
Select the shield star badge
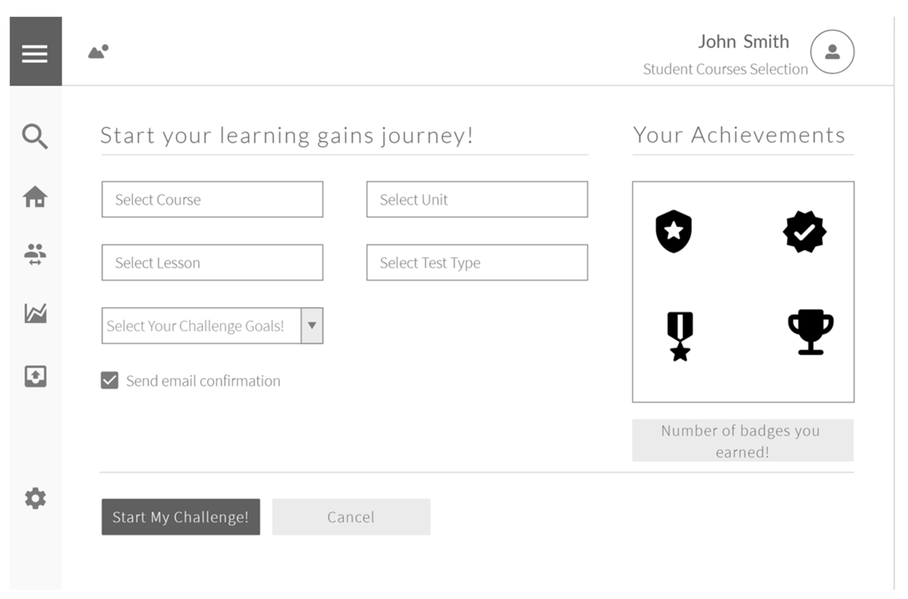coord(674,231)
